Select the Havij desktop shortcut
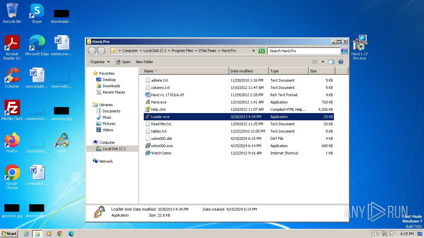The width and height of the screenshot is (424, 238). point(62,143)
